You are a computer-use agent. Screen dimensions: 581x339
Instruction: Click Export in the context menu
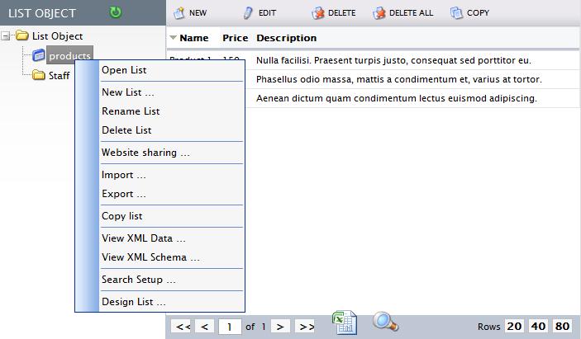123,194
